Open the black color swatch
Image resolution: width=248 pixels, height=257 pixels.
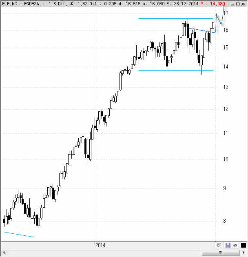point(243,245)
